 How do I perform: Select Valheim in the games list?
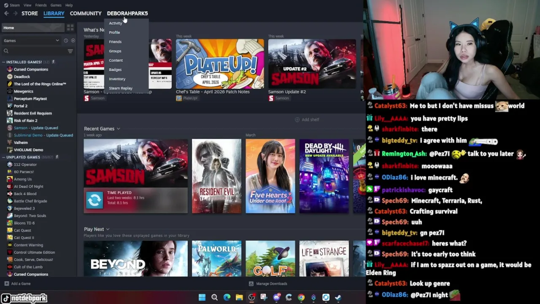tap(21, 143)
